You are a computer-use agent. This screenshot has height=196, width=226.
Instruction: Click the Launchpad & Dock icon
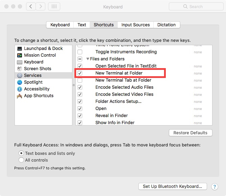[20, 49]
